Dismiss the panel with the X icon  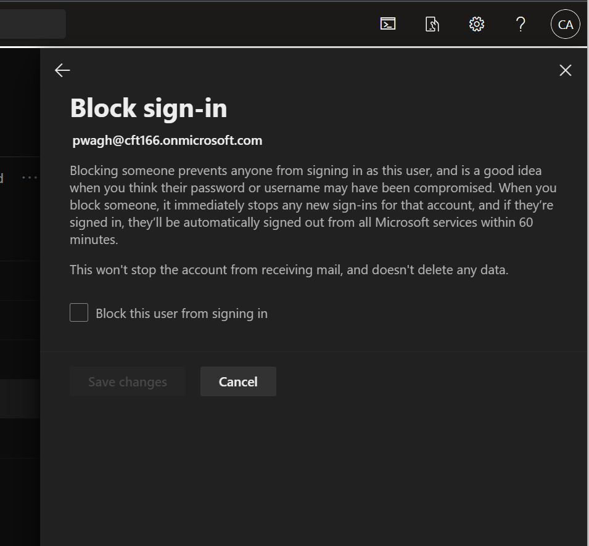tap(565, 70)
